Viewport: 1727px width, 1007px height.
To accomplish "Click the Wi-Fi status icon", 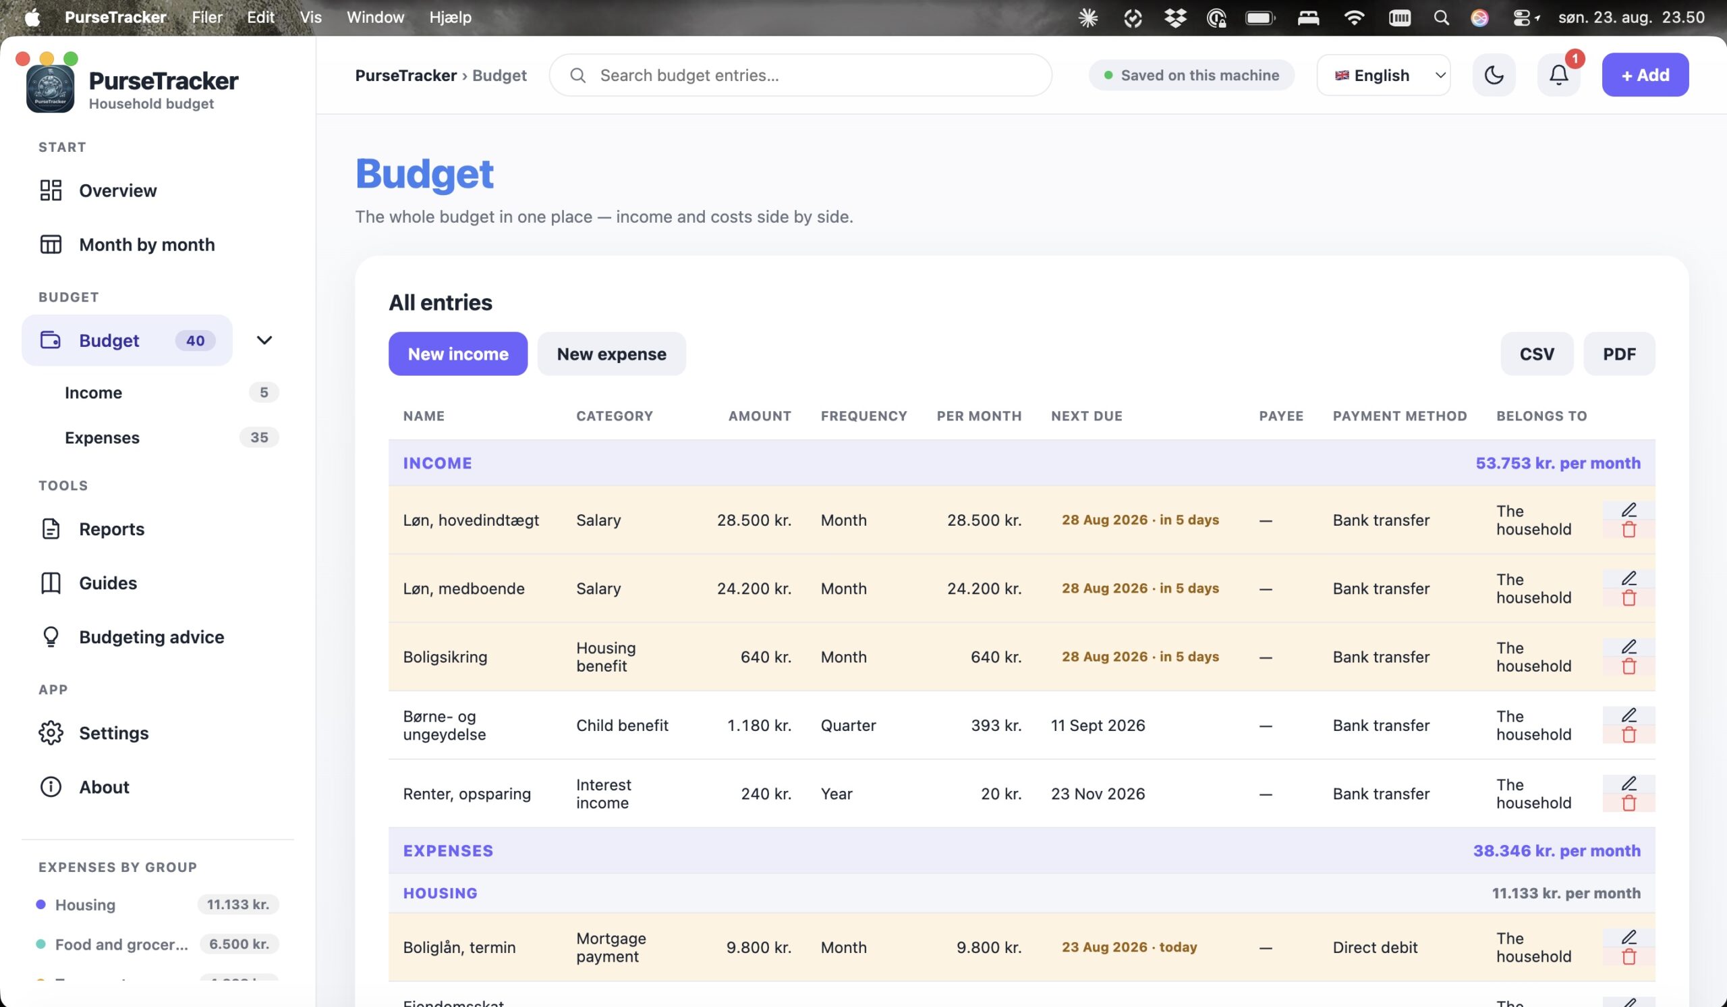I will [x=1353, y=18].
